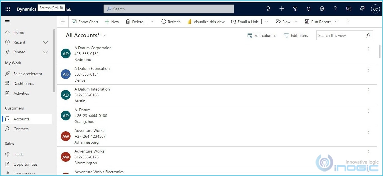Click the lightbulb assistant icon
The width and height of the screenshot is (383, 176).
point(268,9)
